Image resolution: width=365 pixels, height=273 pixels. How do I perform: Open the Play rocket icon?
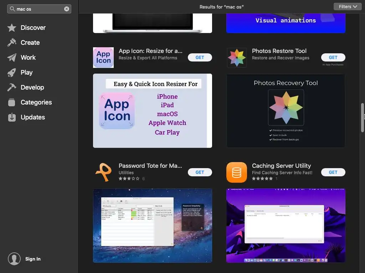[12, 73]
